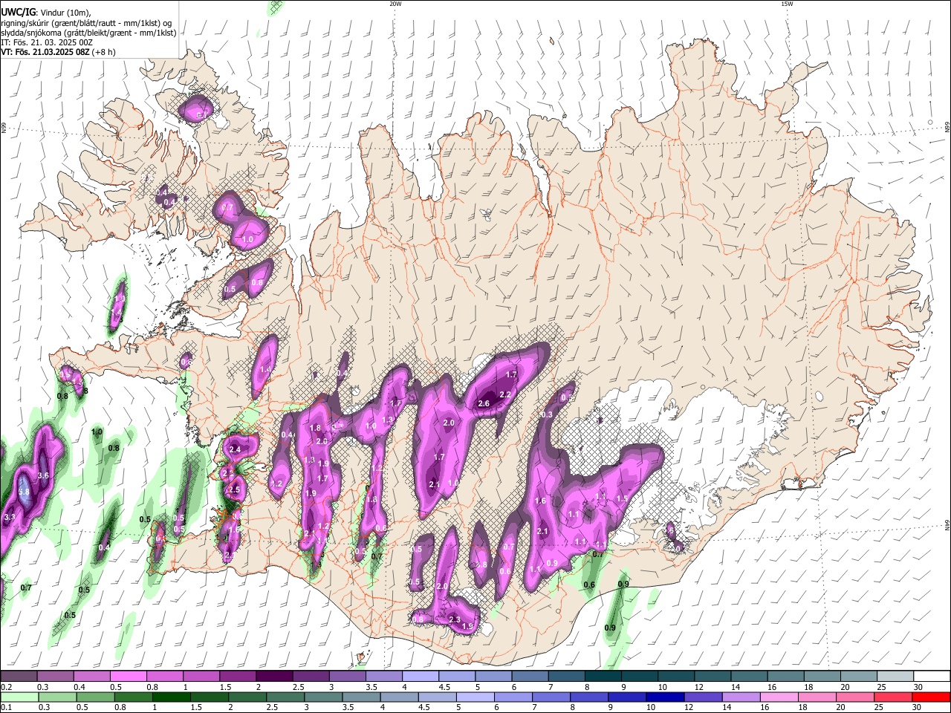Click the line 'IT: Fös. 21. 03. 2025 00Z'
This screenshot has width=951, height=713.
click(45, 42)
